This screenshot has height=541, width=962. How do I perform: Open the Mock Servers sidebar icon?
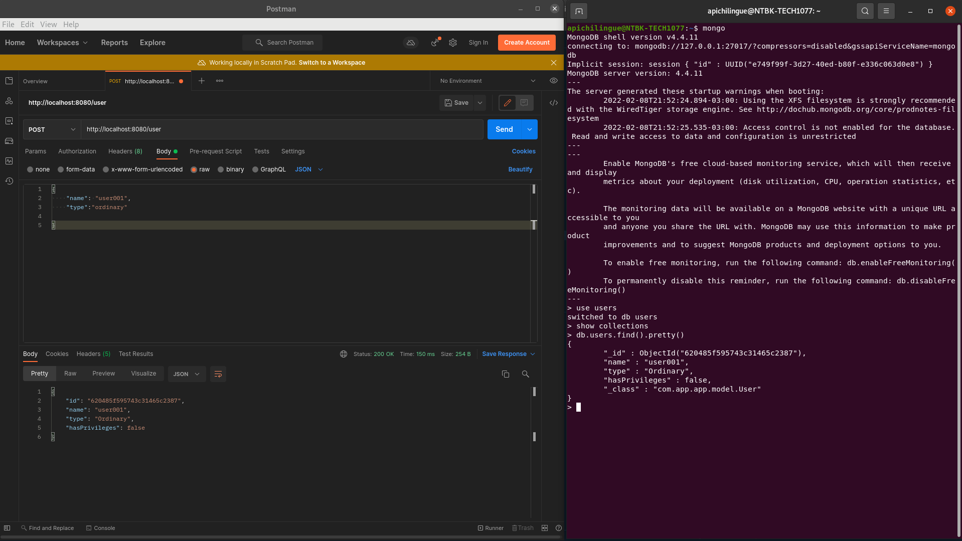click(9, 141)
